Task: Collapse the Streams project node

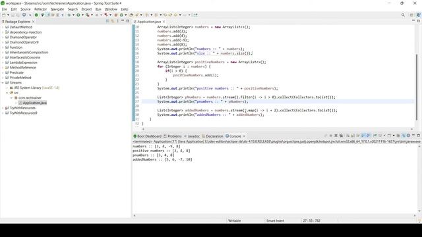Action: pyautogui.click(x=3, y=83)
